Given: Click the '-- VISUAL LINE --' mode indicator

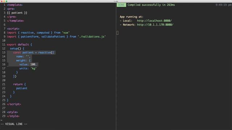Looking at the screenshot, I should tap(14, 124).
